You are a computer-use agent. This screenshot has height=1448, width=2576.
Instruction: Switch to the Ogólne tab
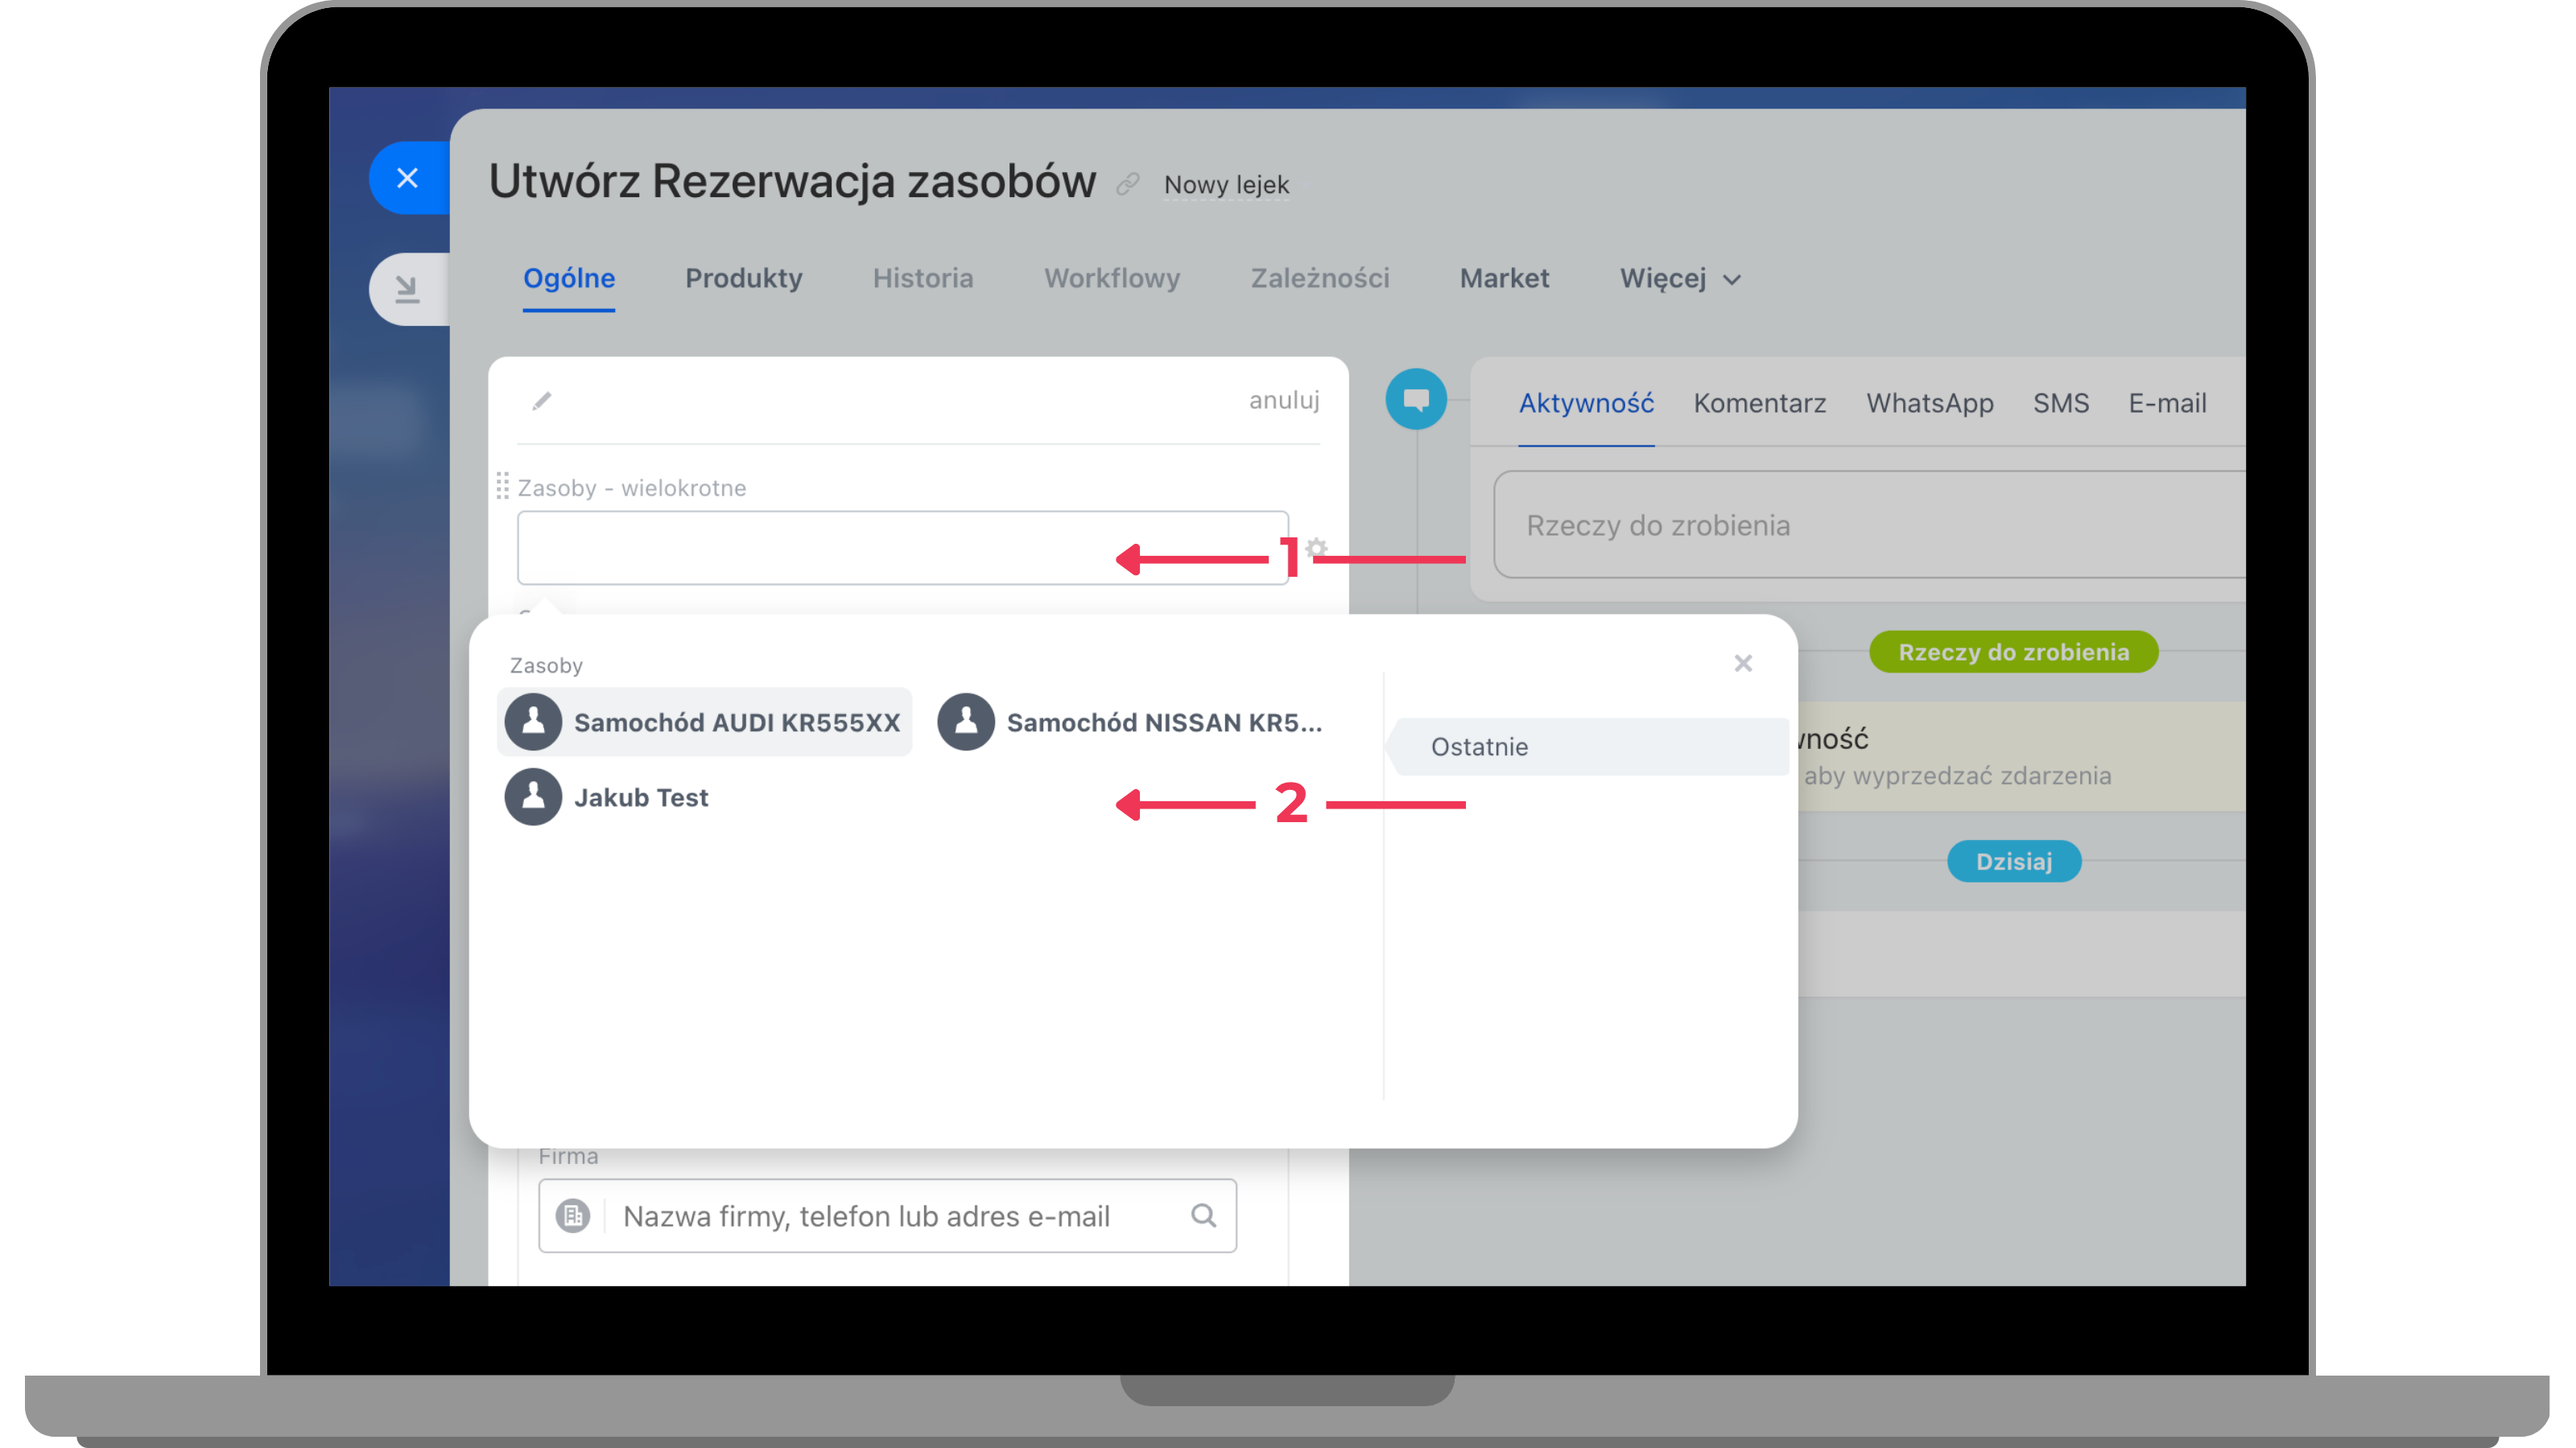pyautogui.click(x=569, y=279)
